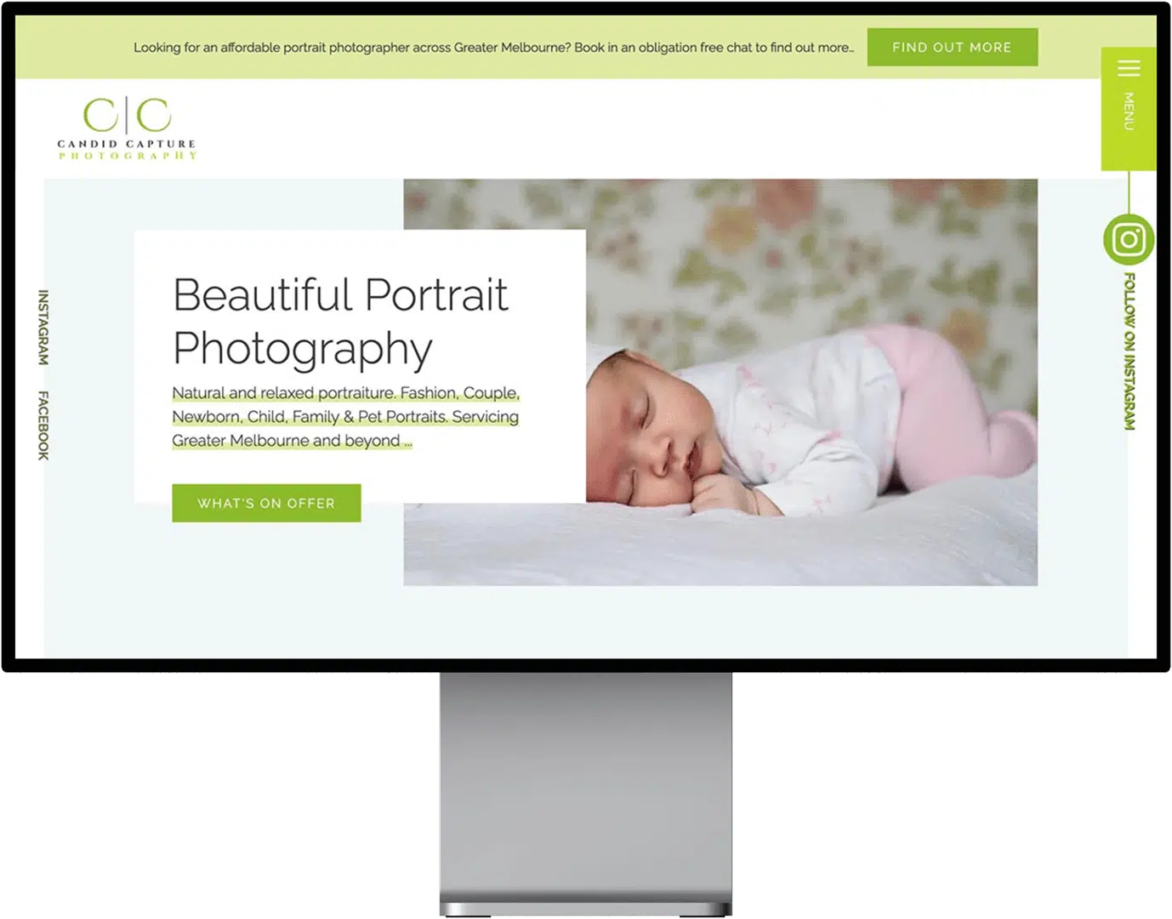Viewport: 1172px width, 919px height.
Task: Click the Follow On Instagram vertical text
Action: click(1129, 351)
